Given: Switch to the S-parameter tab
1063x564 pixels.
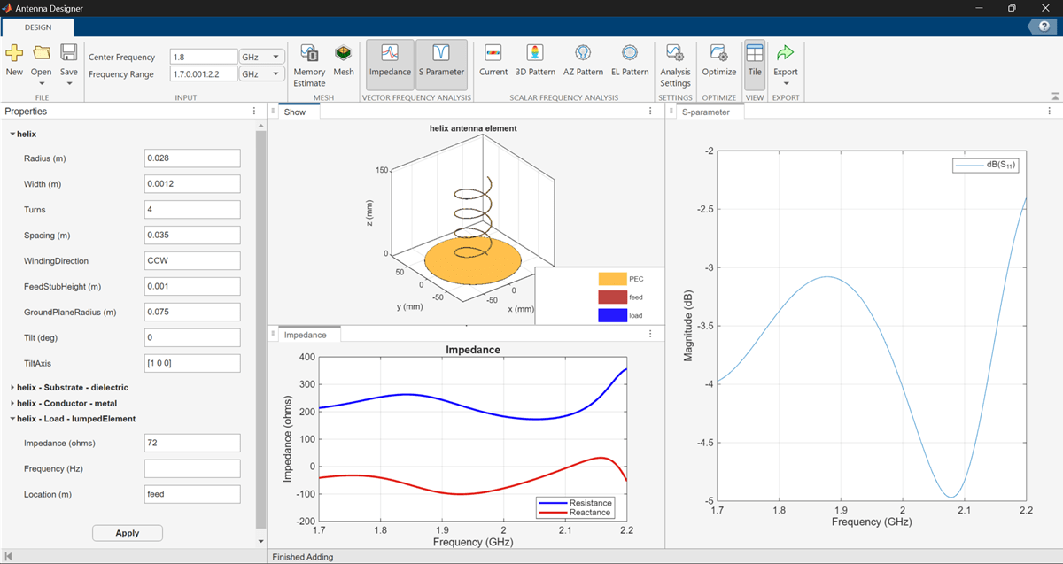Looking at the screenshot, I should click(705, 112).
